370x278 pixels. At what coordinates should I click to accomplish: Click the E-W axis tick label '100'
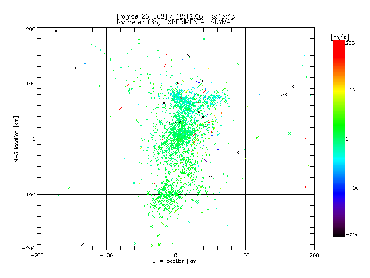point(245,255)
